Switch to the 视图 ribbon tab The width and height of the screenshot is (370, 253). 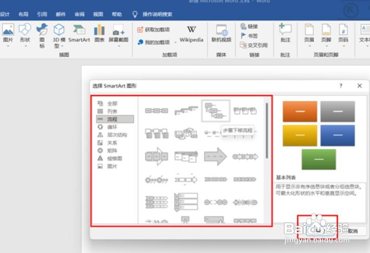[98, 14]
